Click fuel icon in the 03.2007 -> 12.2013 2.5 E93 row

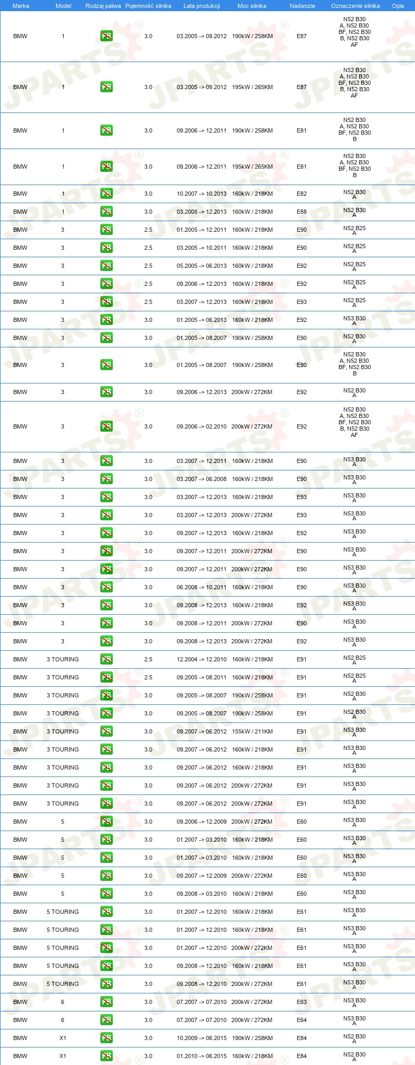click(x=106, y=302)
